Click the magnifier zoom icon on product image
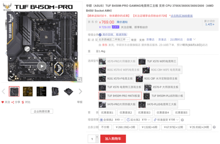Viewport: 220px width, 144px height. [79, 80]
